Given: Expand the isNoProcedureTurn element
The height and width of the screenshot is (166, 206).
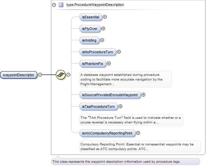Looking at the screenshot, I should pyautogui.click(x=119, y=52).
